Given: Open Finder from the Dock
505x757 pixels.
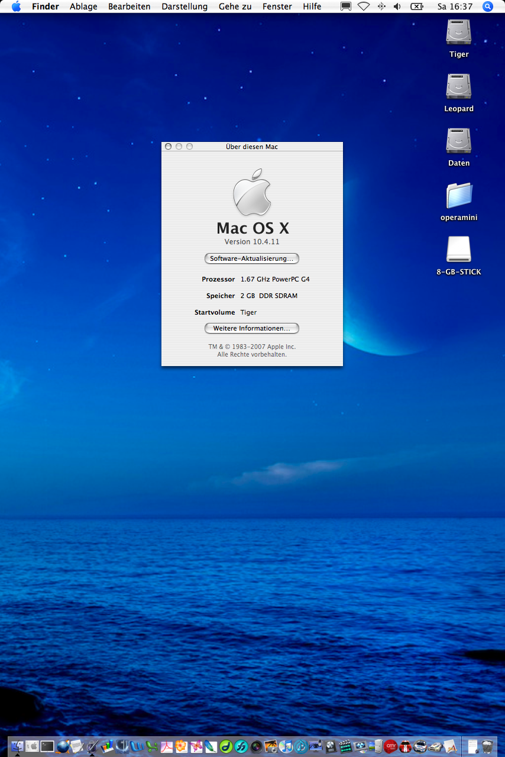Looking at the screenshot, I should coord(17,746).
